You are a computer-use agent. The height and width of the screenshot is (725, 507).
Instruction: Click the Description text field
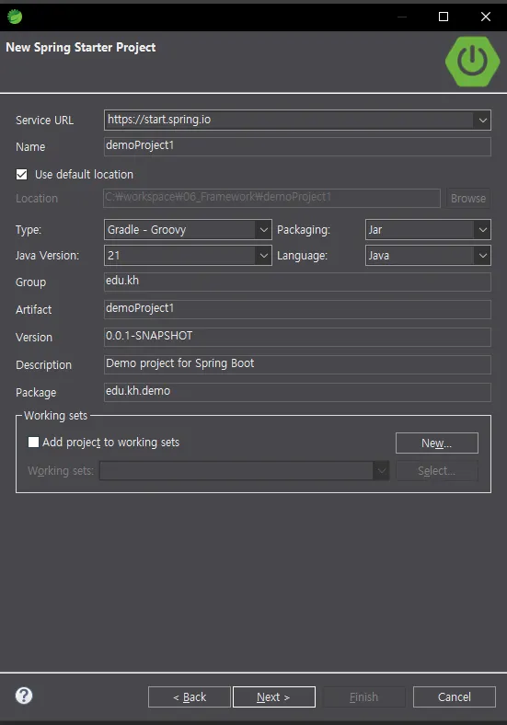pos(297,365)
